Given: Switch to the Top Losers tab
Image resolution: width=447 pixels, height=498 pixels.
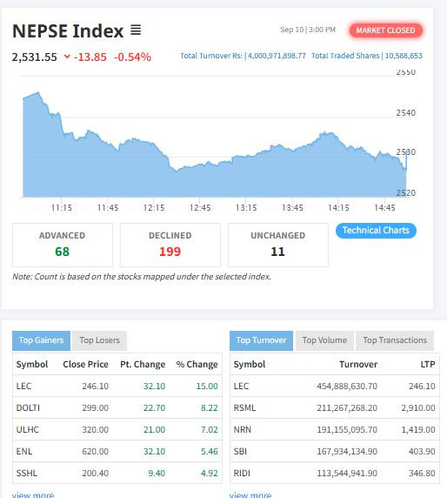Looking at the screenshot, I should click(100, 340).
